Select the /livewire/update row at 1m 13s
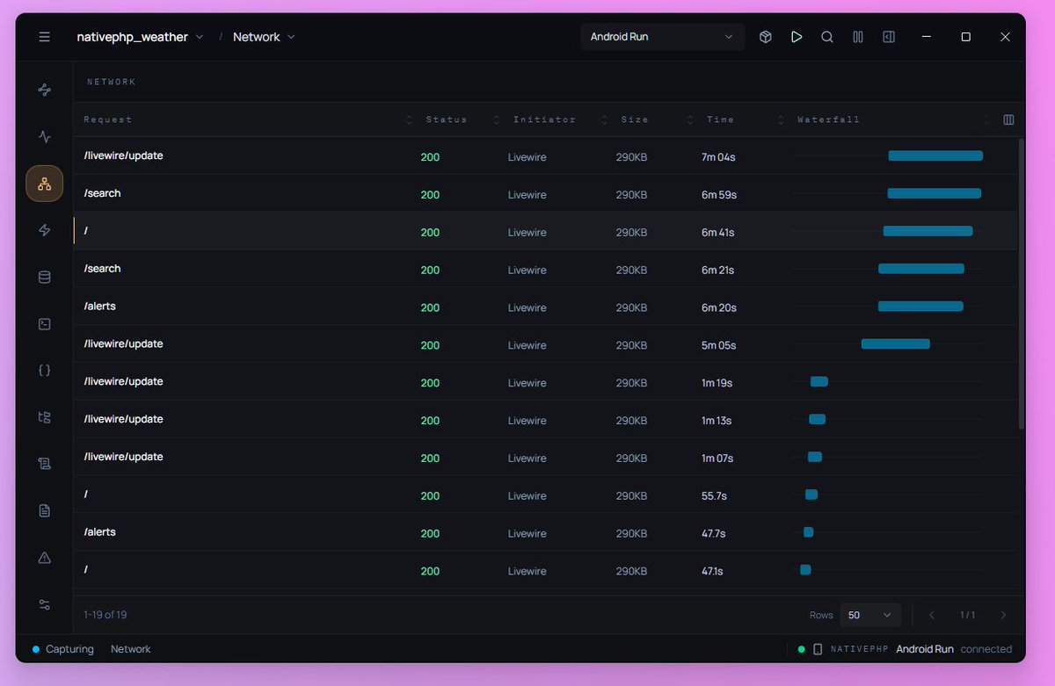Screen dimensions: 1055x686 (x=545, y=420)
